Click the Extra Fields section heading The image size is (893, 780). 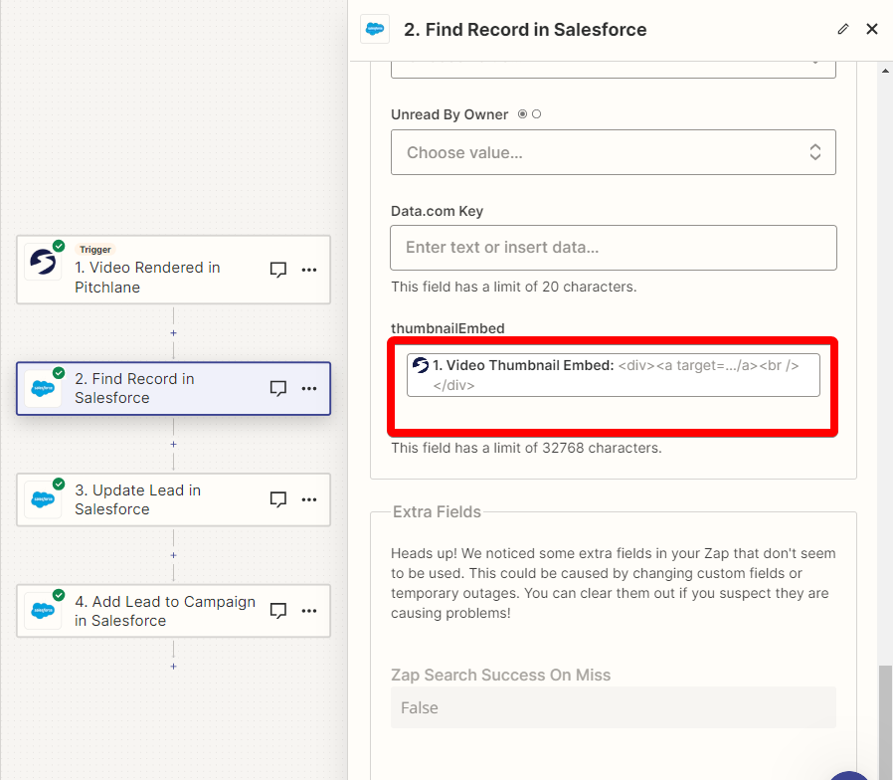pyautogui.click(x=437, y=511)
